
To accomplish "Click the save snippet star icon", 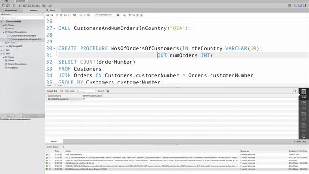I will (x=124, y=15).
